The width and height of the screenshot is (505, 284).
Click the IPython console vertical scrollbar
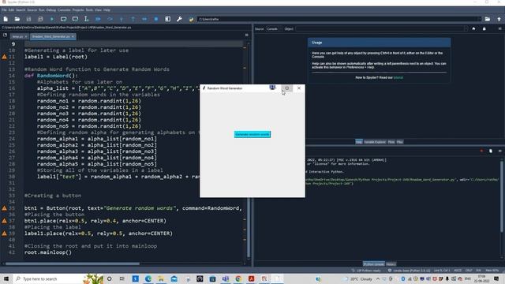coord(502,196)
